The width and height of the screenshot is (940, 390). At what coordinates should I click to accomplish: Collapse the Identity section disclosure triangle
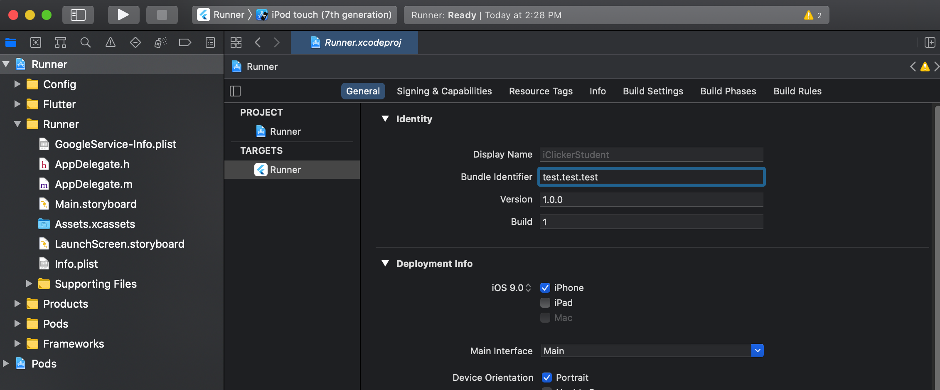coord(385,119)
